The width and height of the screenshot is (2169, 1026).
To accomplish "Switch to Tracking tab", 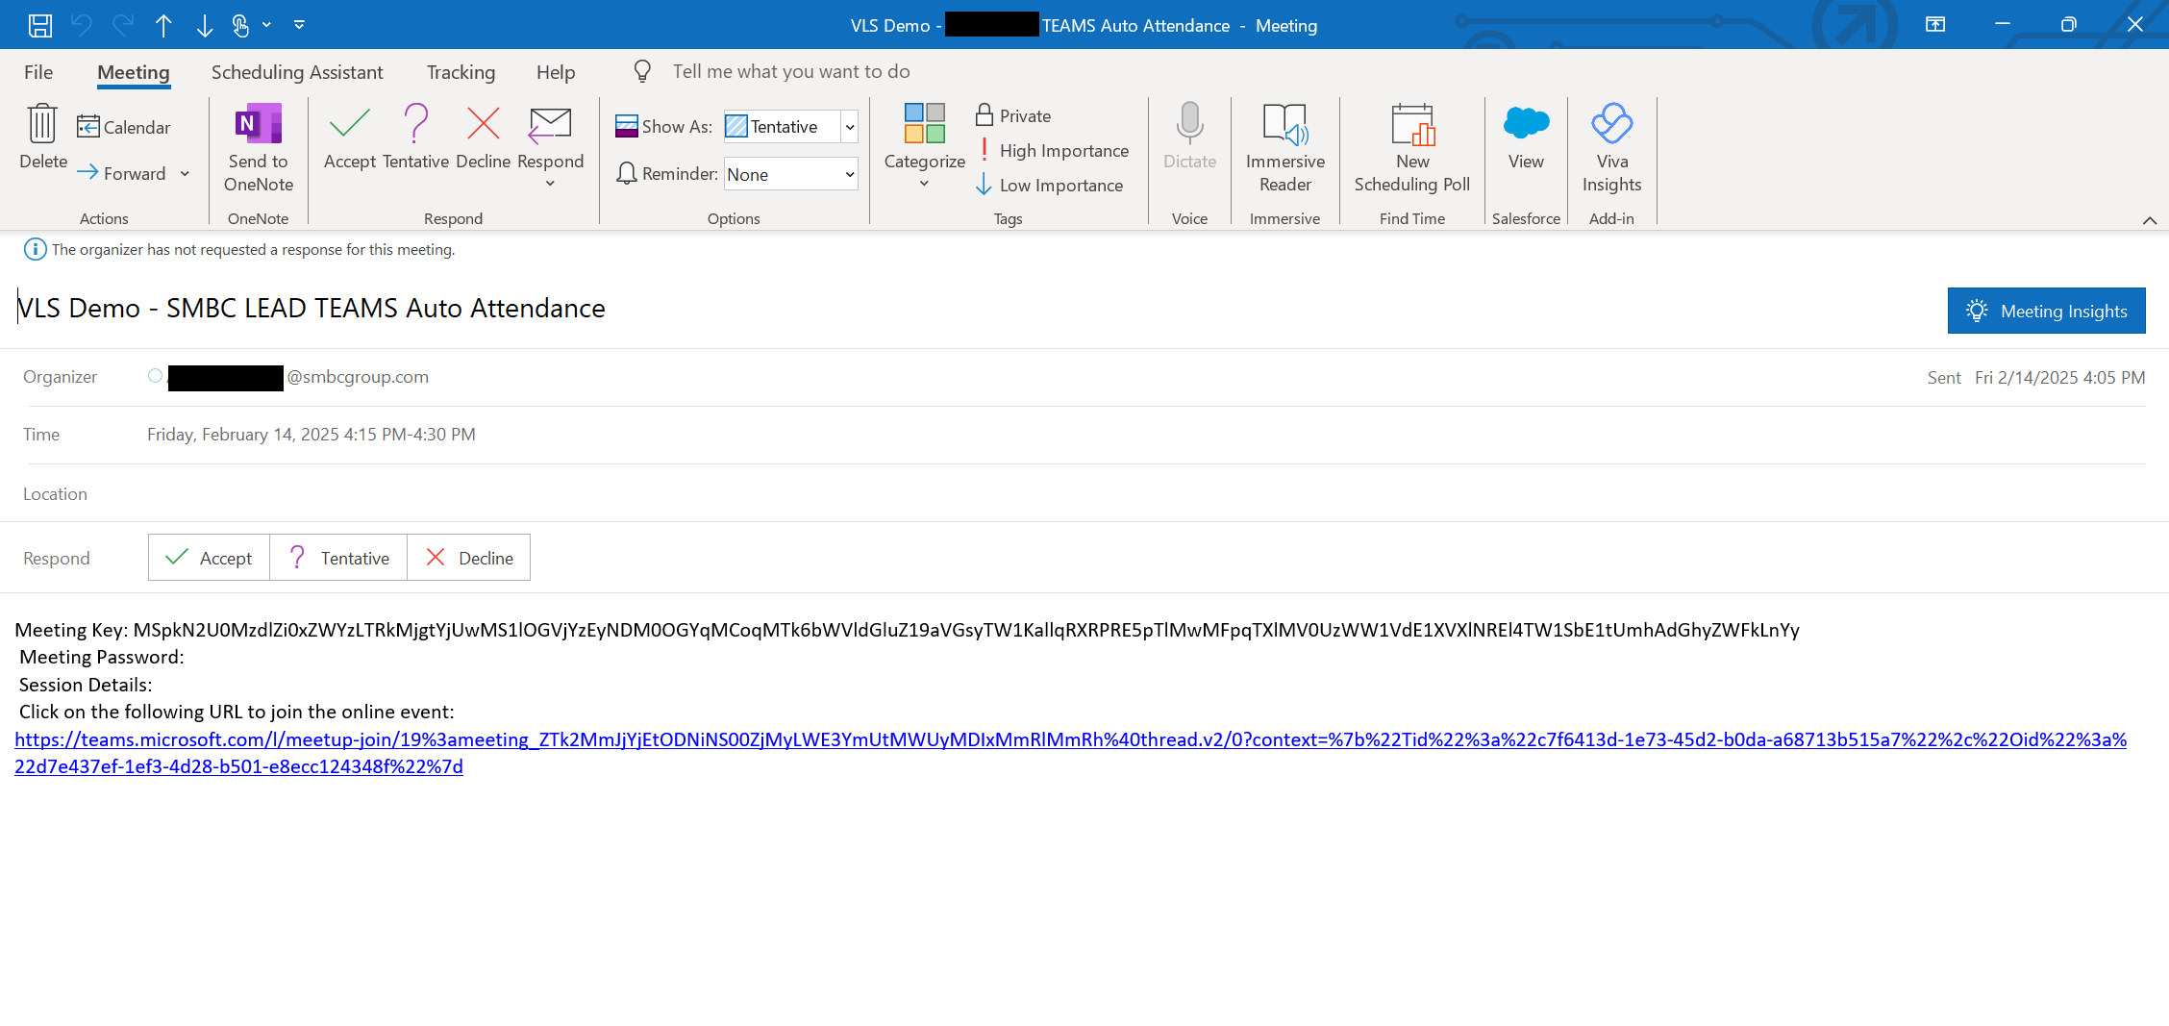I will point(461,72).
